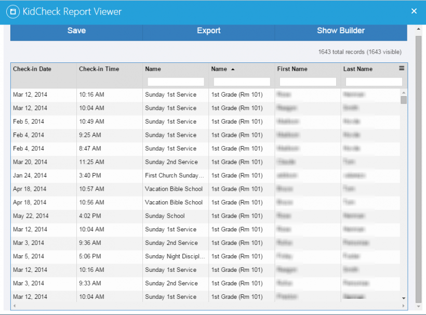Viewport: 426px width, 315px height.
Task: Toggle sort on the Last Name column header
Action: (358, 69)
